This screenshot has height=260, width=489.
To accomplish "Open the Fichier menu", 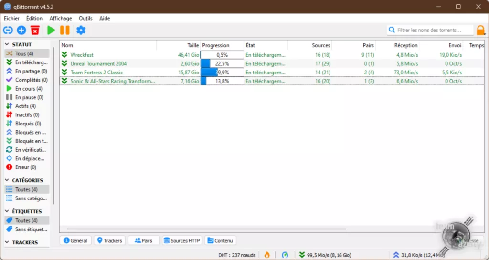I will (11, 19).
